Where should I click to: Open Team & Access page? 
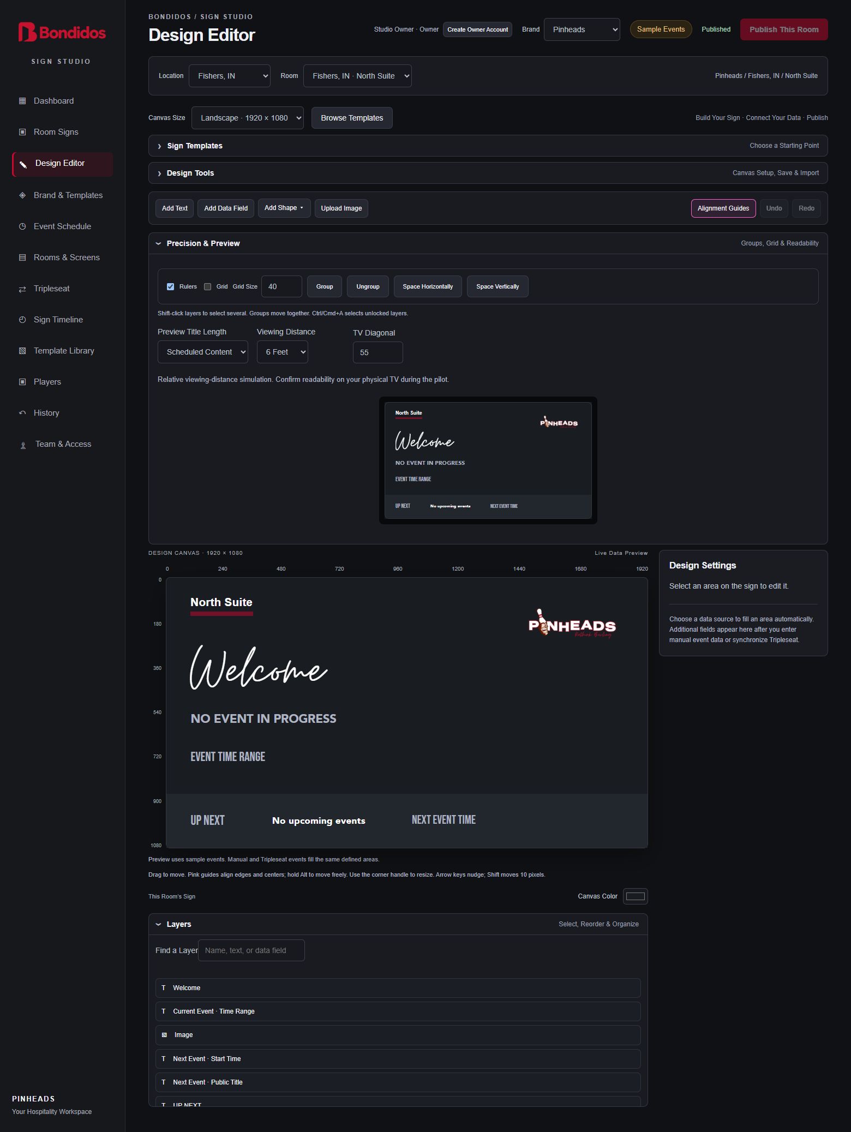point(63,444)
